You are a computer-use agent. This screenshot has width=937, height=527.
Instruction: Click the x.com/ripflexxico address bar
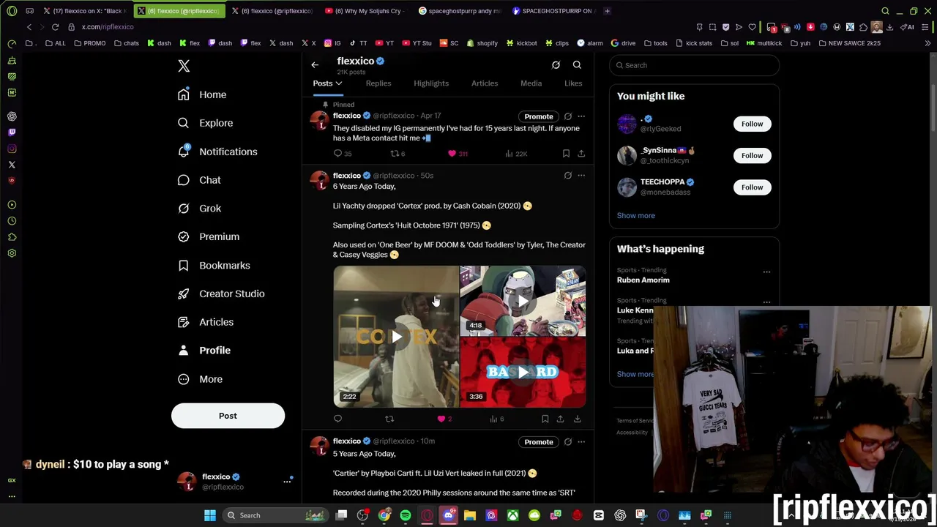tap(108, 27)
